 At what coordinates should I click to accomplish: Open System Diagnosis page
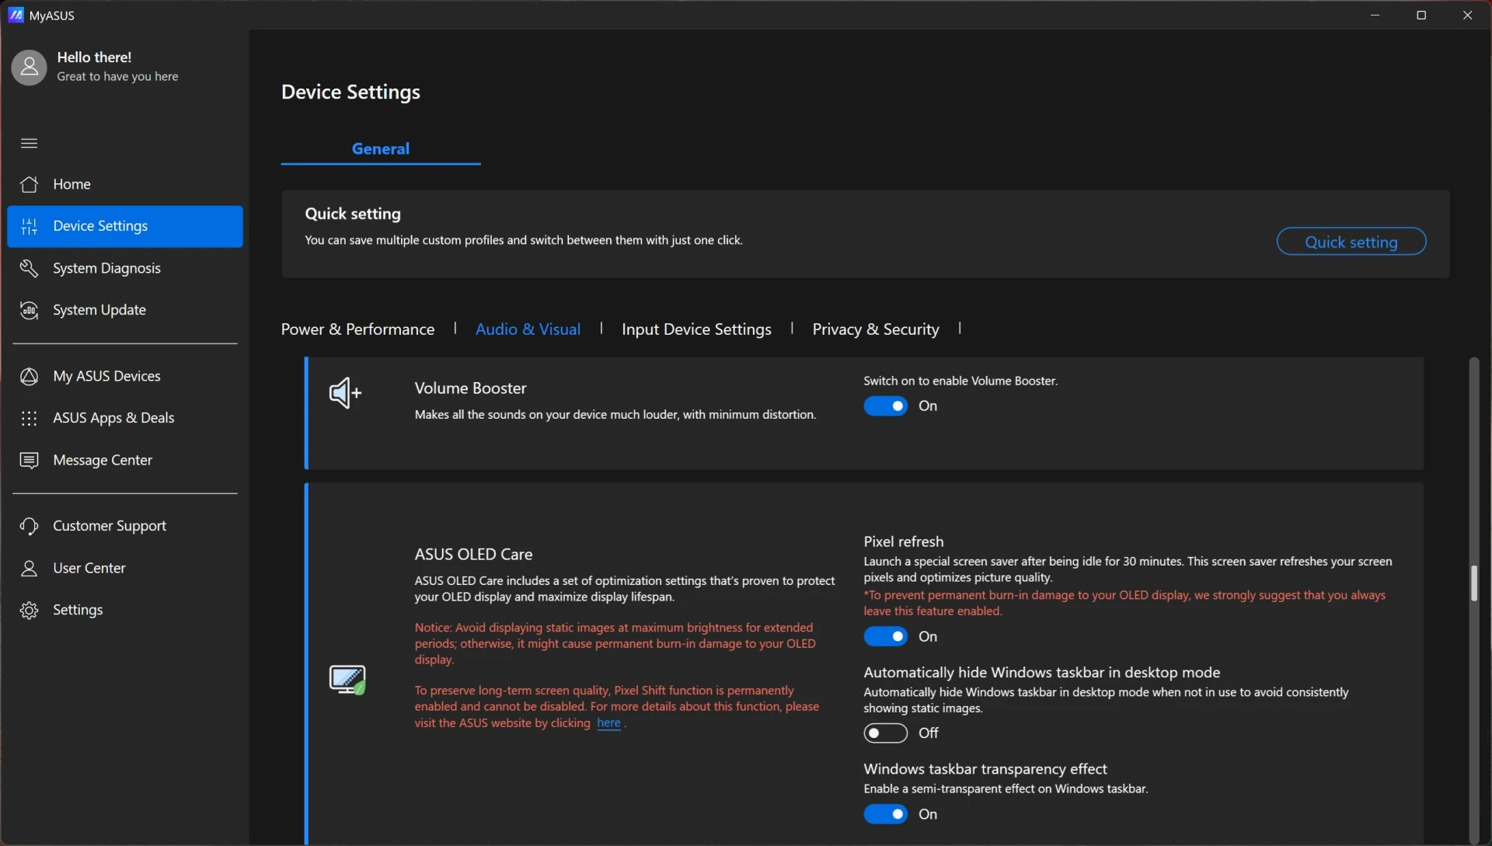click(125, 268)
